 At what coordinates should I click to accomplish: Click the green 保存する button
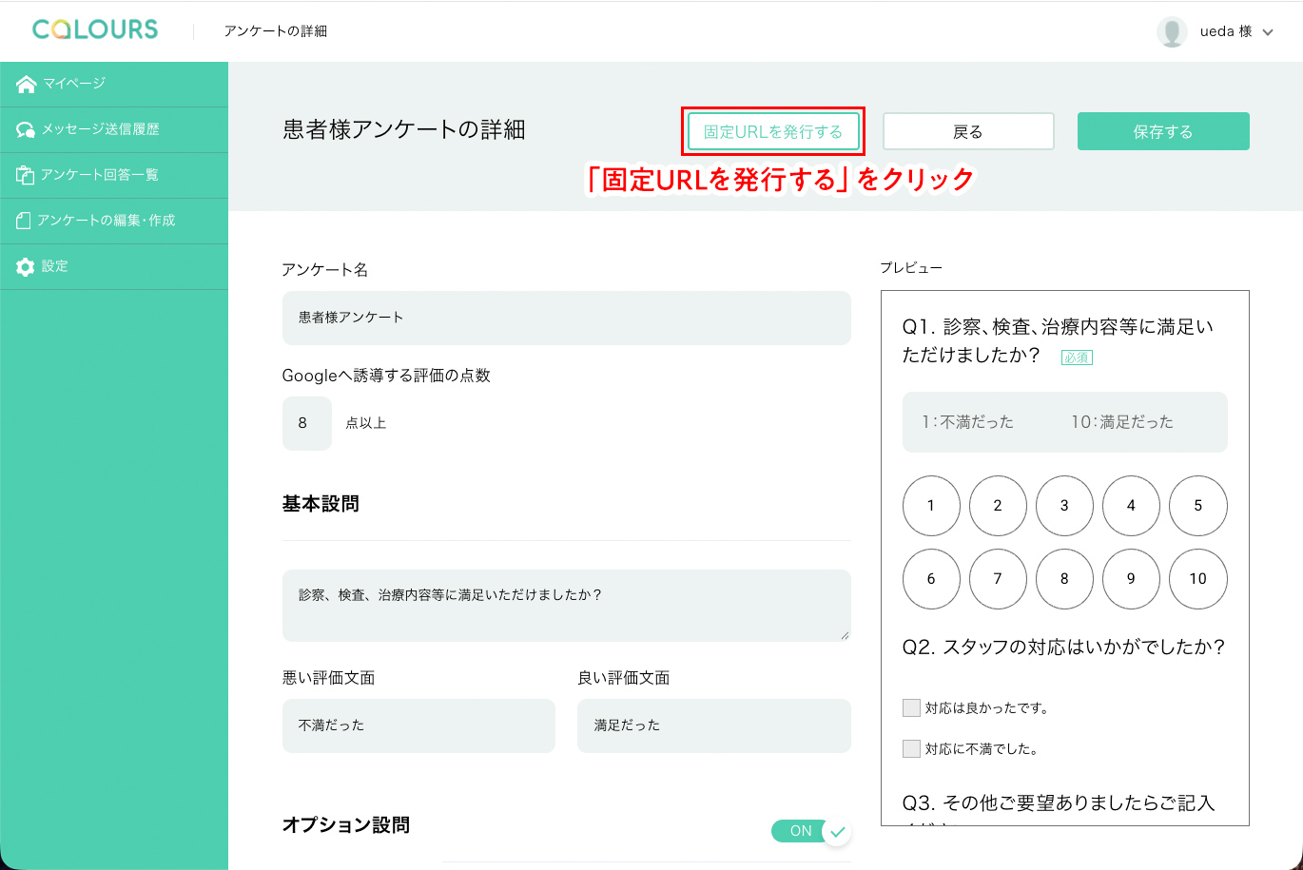[x=1163, y=132]
